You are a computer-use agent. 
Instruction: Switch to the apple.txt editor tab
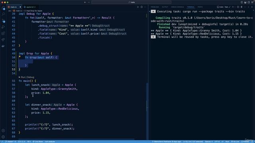point(30,7)
